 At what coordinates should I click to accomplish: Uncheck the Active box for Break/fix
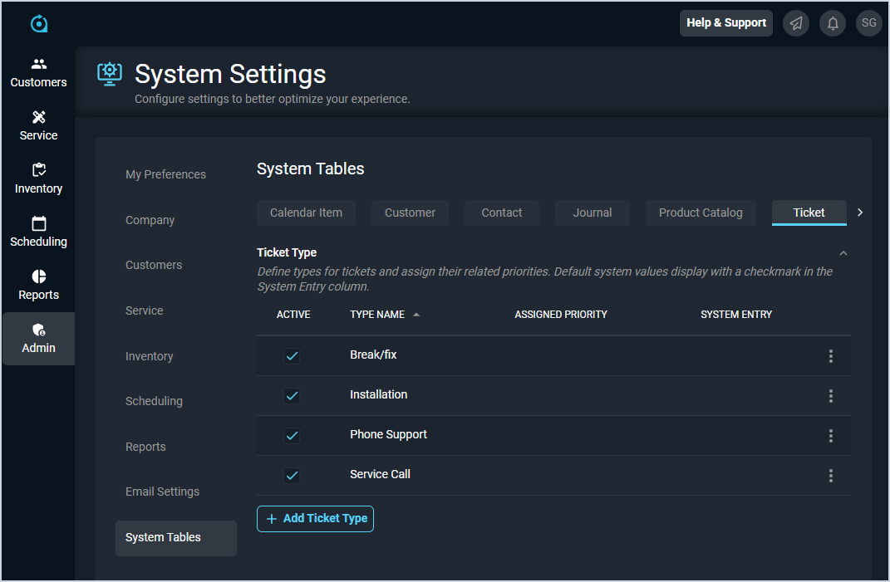point(292,356)
